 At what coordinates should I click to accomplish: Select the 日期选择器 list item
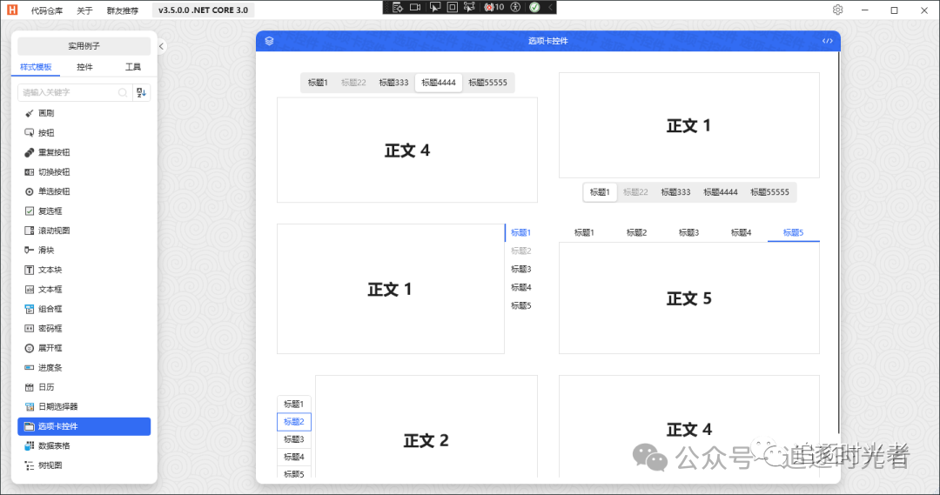84,406
